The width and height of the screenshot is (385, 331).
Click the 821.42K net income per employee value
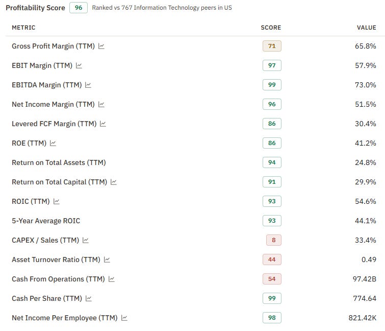point(363,318)
